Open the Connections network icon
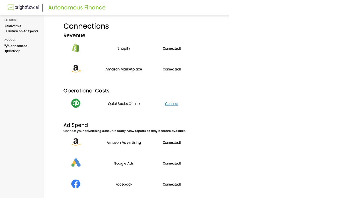 [x=6, y=46]
